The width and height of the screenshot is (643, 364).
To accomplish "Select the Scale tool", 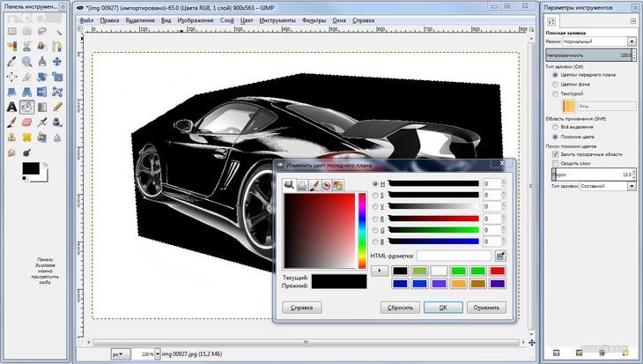I will tap(57, 77).
